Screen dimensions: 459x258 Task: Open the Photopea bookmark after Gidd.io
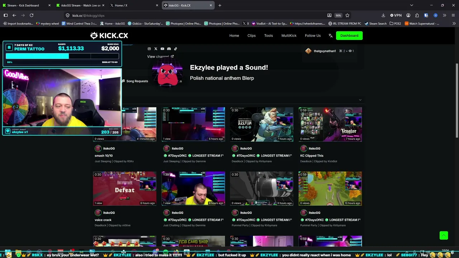183,24
